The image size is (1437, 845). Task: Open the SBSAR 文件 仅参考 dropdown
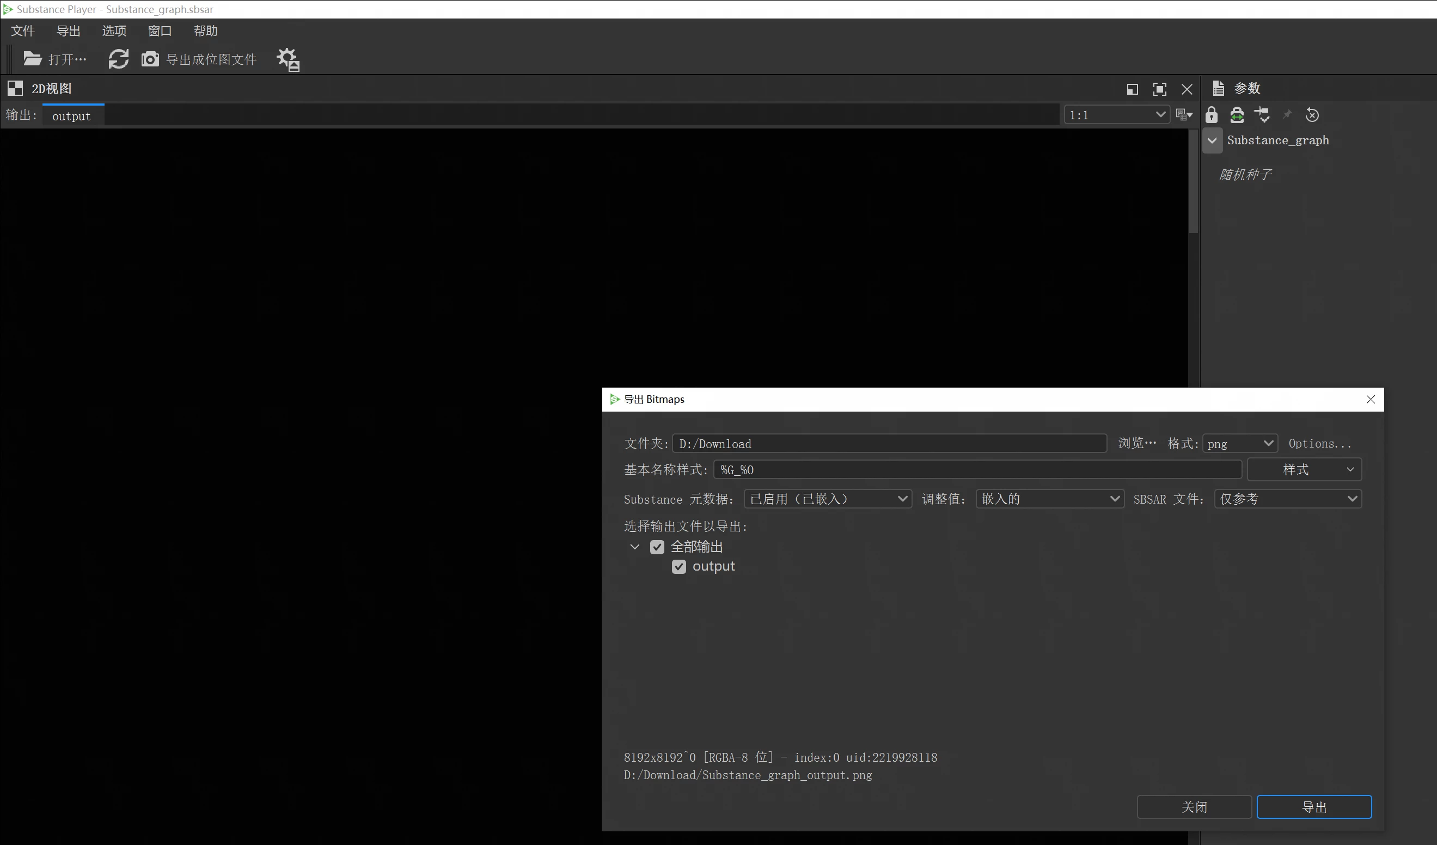(1288, 499)
